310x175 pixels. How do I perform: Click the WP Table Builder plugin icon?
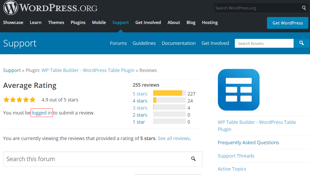click(239, 90)
